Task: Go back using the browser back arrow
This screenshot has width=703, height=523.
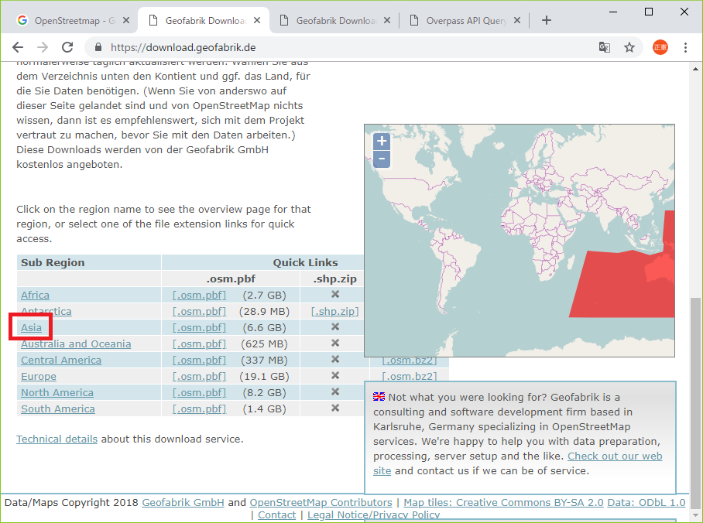Action: [x=18, y=47]
